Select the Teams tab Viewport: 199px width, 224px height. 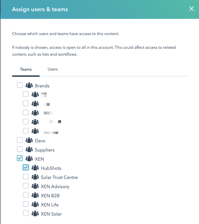(26, 69)
